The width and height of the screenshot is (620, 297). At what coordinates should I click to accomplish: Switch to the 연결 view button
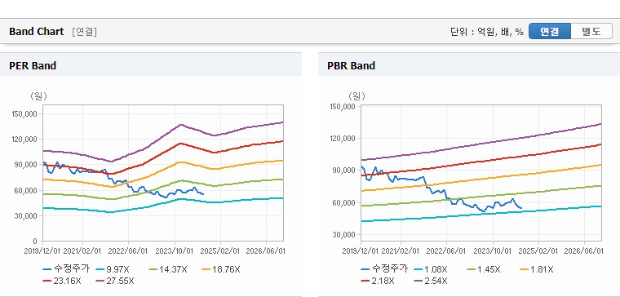coord(550,31)
